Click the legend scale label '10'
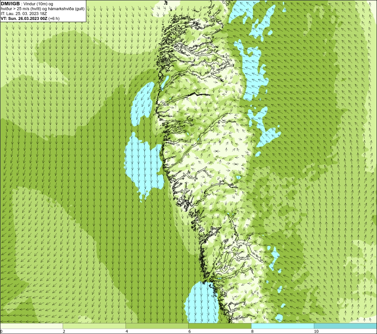This screenshot has height=334, width=377. click(x=316, y=331)
